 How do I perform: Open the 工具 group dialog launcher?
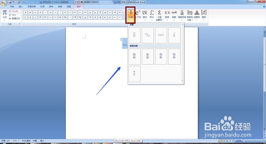tap(20, 24)
